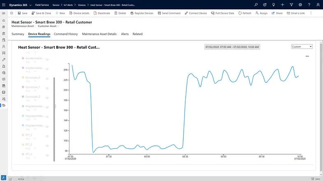
Task: Expand aggregate dropdown under FFT_Y
Action: point(35,139)
